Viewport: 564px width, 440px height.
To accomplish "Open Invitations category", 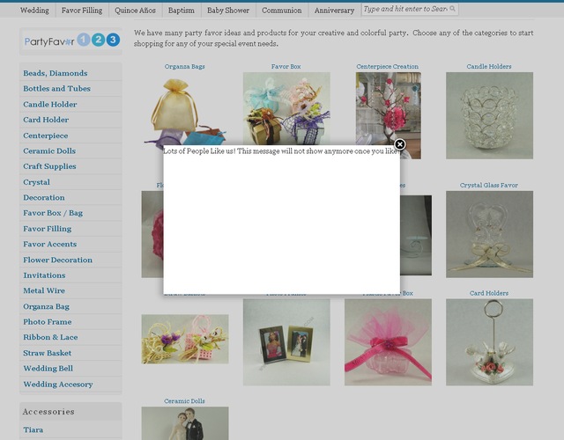I will [44, 275].
